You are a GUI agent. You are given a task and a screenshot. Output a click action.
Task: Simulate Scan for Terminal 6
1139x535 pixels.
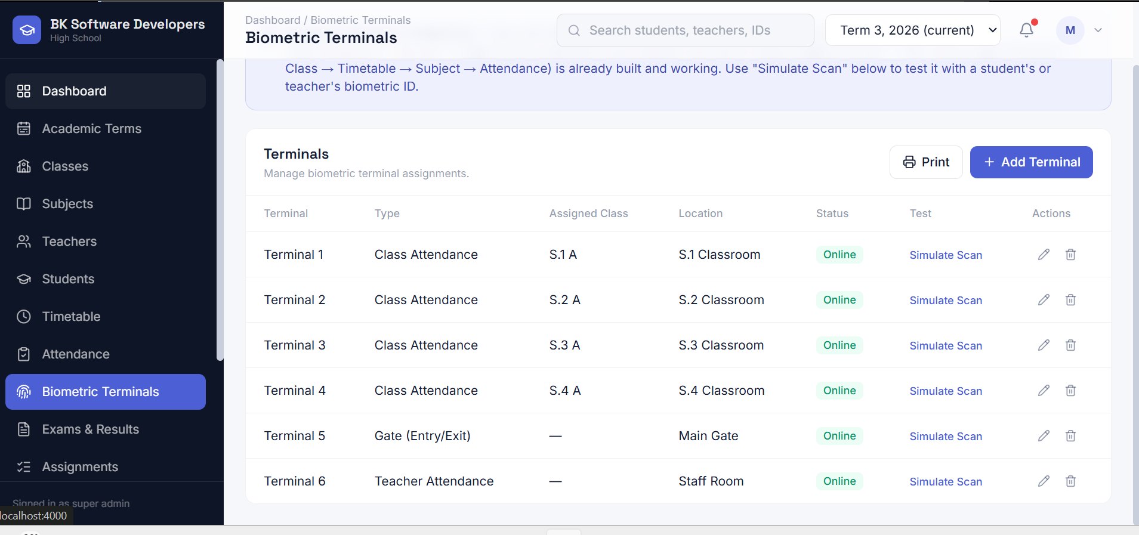pyautogui.click(x=946, y=482)
